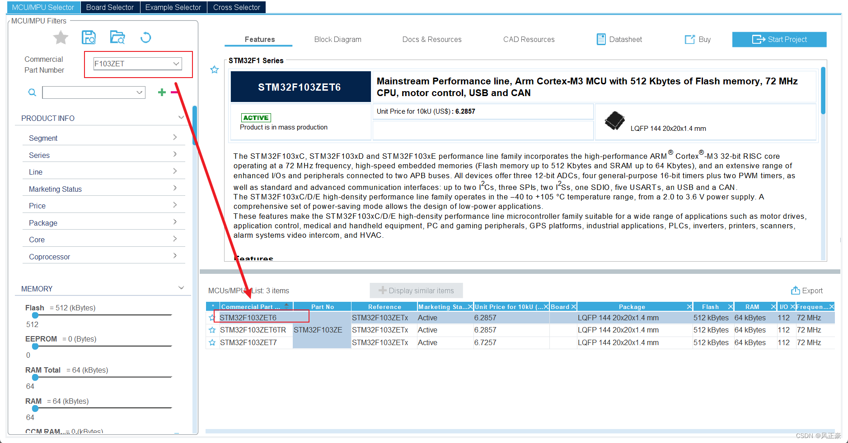Collapse the PRODUCT INFO section
The width and height of the screenshot is (848, 443).
pos(181,118)
